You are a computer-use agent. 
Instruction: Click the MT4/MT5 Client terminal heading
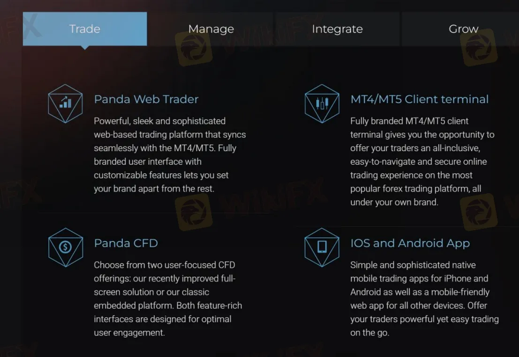(420, 99)
